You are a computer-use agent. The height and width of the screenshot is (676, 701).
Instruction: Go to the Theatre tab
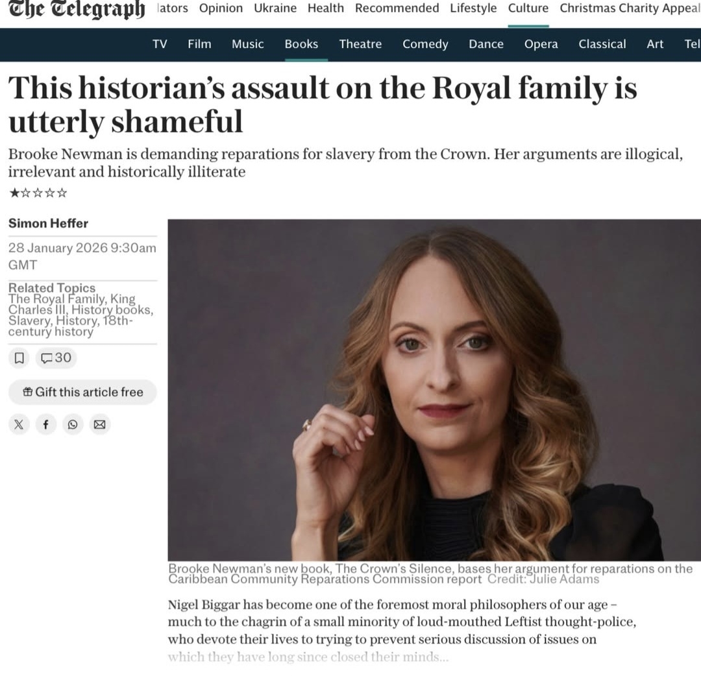(360, 44)
